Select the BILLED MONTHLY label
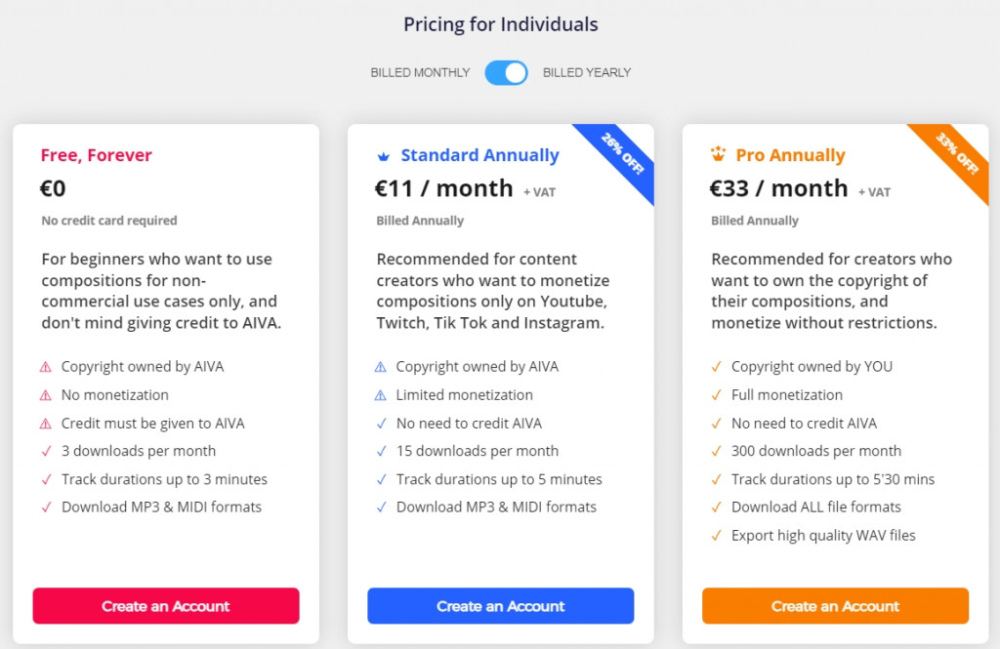The height and width of the screenshot is (649, 1000). pos(420,72)
